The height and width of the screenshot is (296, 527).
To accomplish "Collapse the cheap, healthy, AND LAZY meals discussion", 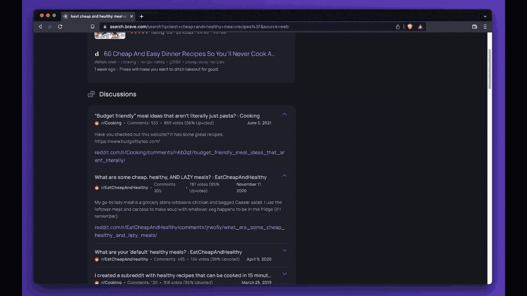I will (x=285, y=176).
